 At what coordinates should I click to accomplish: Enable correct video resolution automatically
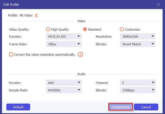(11, 55)
